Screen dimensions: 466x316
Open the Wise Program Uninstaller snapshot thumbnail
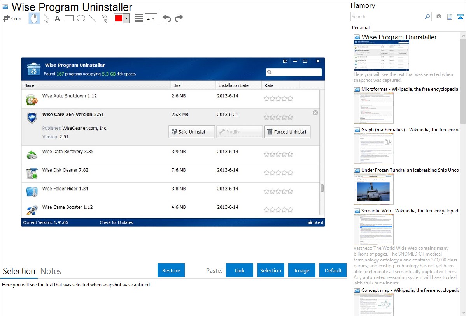pos(381,55)
